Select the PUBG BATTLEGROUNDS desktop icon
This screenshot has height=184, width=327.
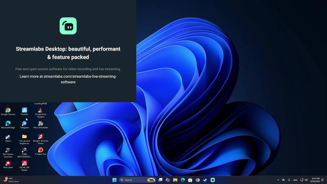click(24, 153)
